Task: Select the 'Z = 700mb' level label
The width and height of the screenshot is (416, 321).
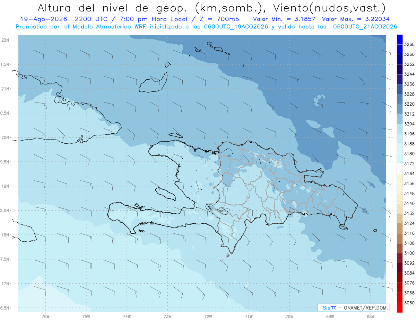Action: pyautogui.click(x=219, y=19)
